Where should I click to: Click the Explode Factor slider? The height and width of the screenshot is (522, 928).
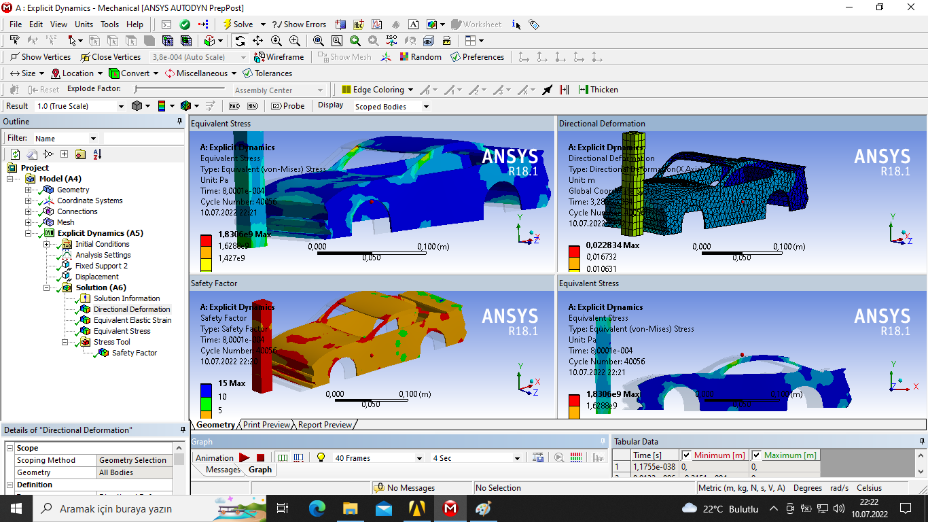181,90
